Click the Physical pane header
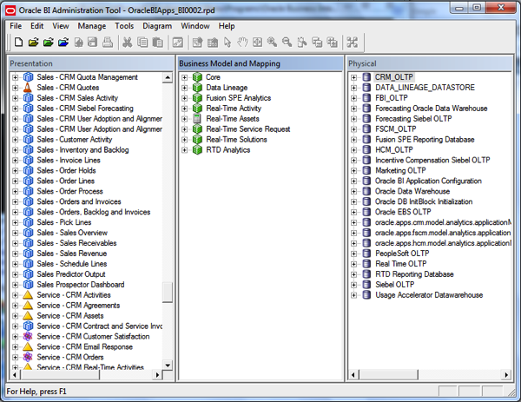The height and width of the screenshot is (402, 521). pos(430,63)
